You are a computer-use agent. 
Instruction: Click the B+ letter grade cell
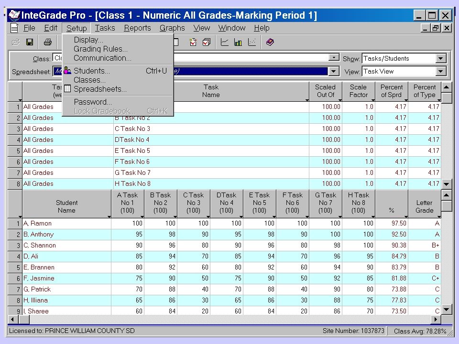pos(425,246)
